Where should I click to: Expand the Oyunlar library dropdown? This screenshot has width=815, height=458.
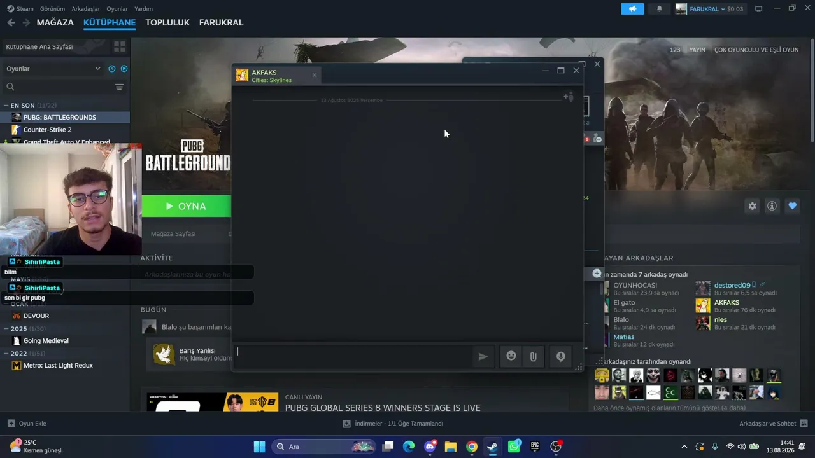click(x=53, y=69)
